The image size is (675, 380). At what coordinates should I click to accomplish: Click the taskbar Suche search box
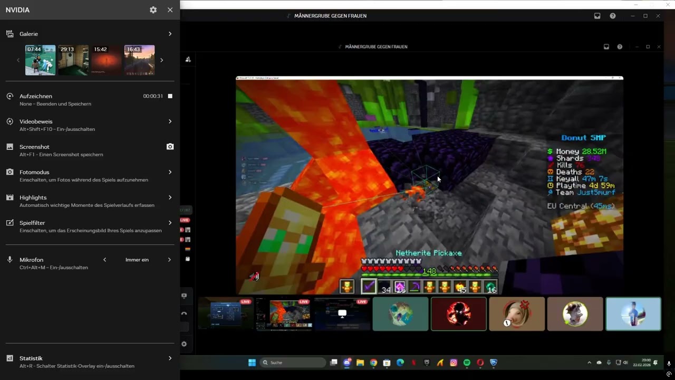point(293,363)
